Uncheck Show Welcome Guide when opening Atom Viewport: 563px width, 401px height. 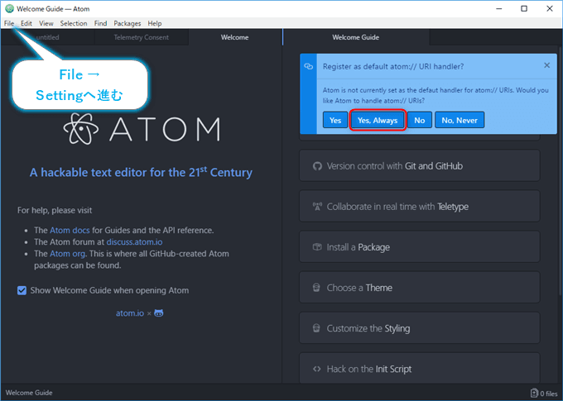coord(22,290)
